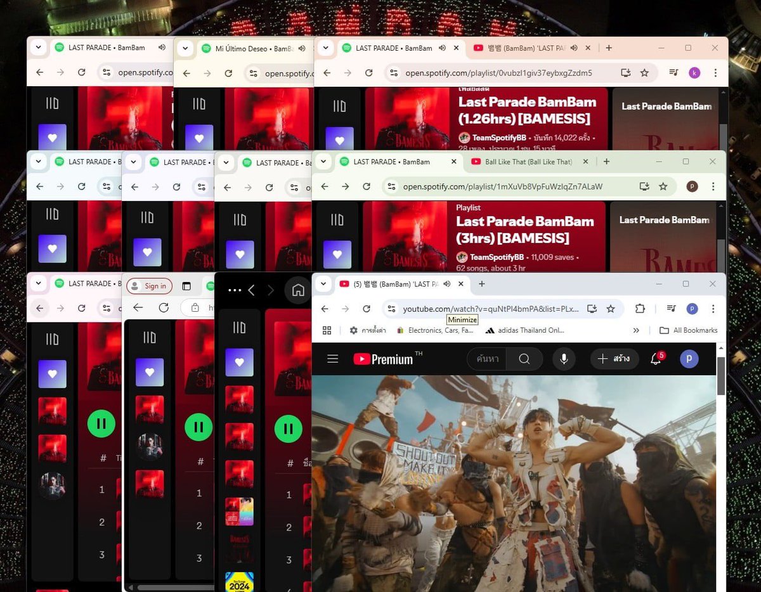Pause playback in the dark browser window
The width and height of the screenshot is (761, 592).
(289, 428)
